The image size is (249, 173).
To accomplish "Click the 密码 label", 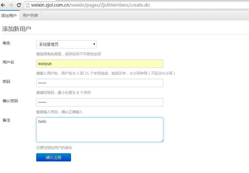I will pyautogui.click(x=6, y=82).
